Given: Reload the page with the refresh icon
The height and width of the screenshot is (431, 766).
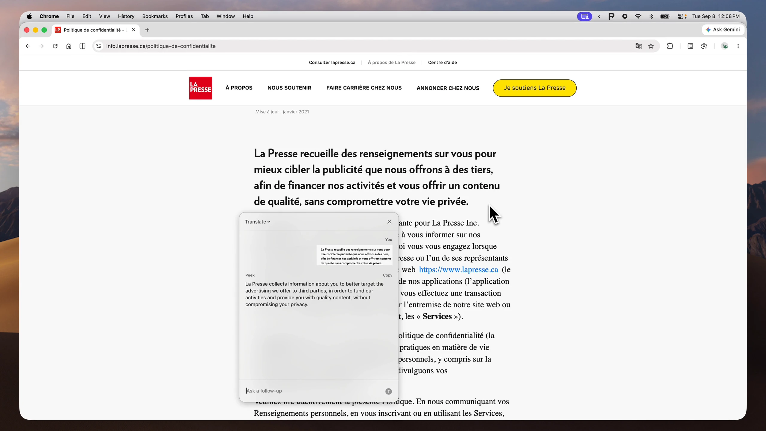Looking at the screenshot, I should 55,46.
